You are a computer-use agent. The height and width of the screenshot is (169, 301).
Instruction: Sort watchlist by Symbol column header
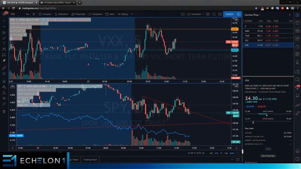pos(248,21)
